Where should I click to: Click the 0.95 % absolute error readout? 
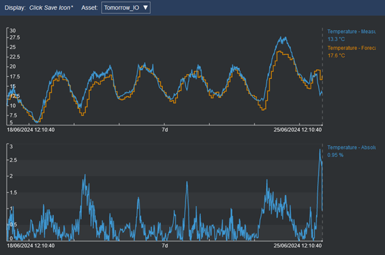[336, 155]
